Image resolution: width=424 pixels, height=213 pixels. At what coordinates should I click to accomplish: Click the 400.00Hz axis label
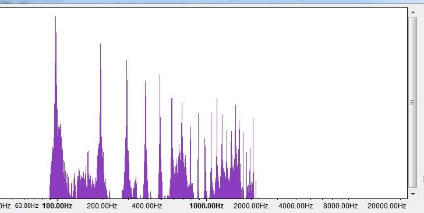(x=147, y=206)
